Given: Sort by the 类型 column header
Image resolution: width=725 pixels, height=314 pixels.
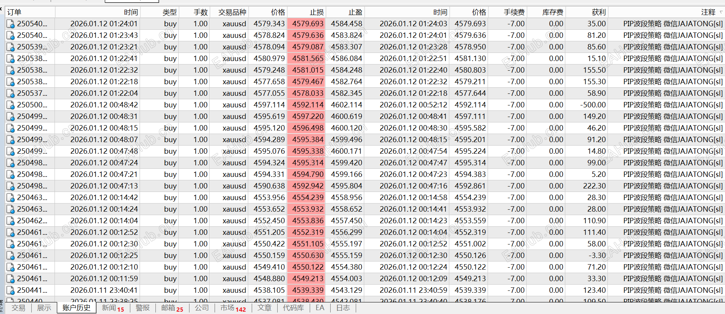Looking at the screenshot, I should pos(160,12).
